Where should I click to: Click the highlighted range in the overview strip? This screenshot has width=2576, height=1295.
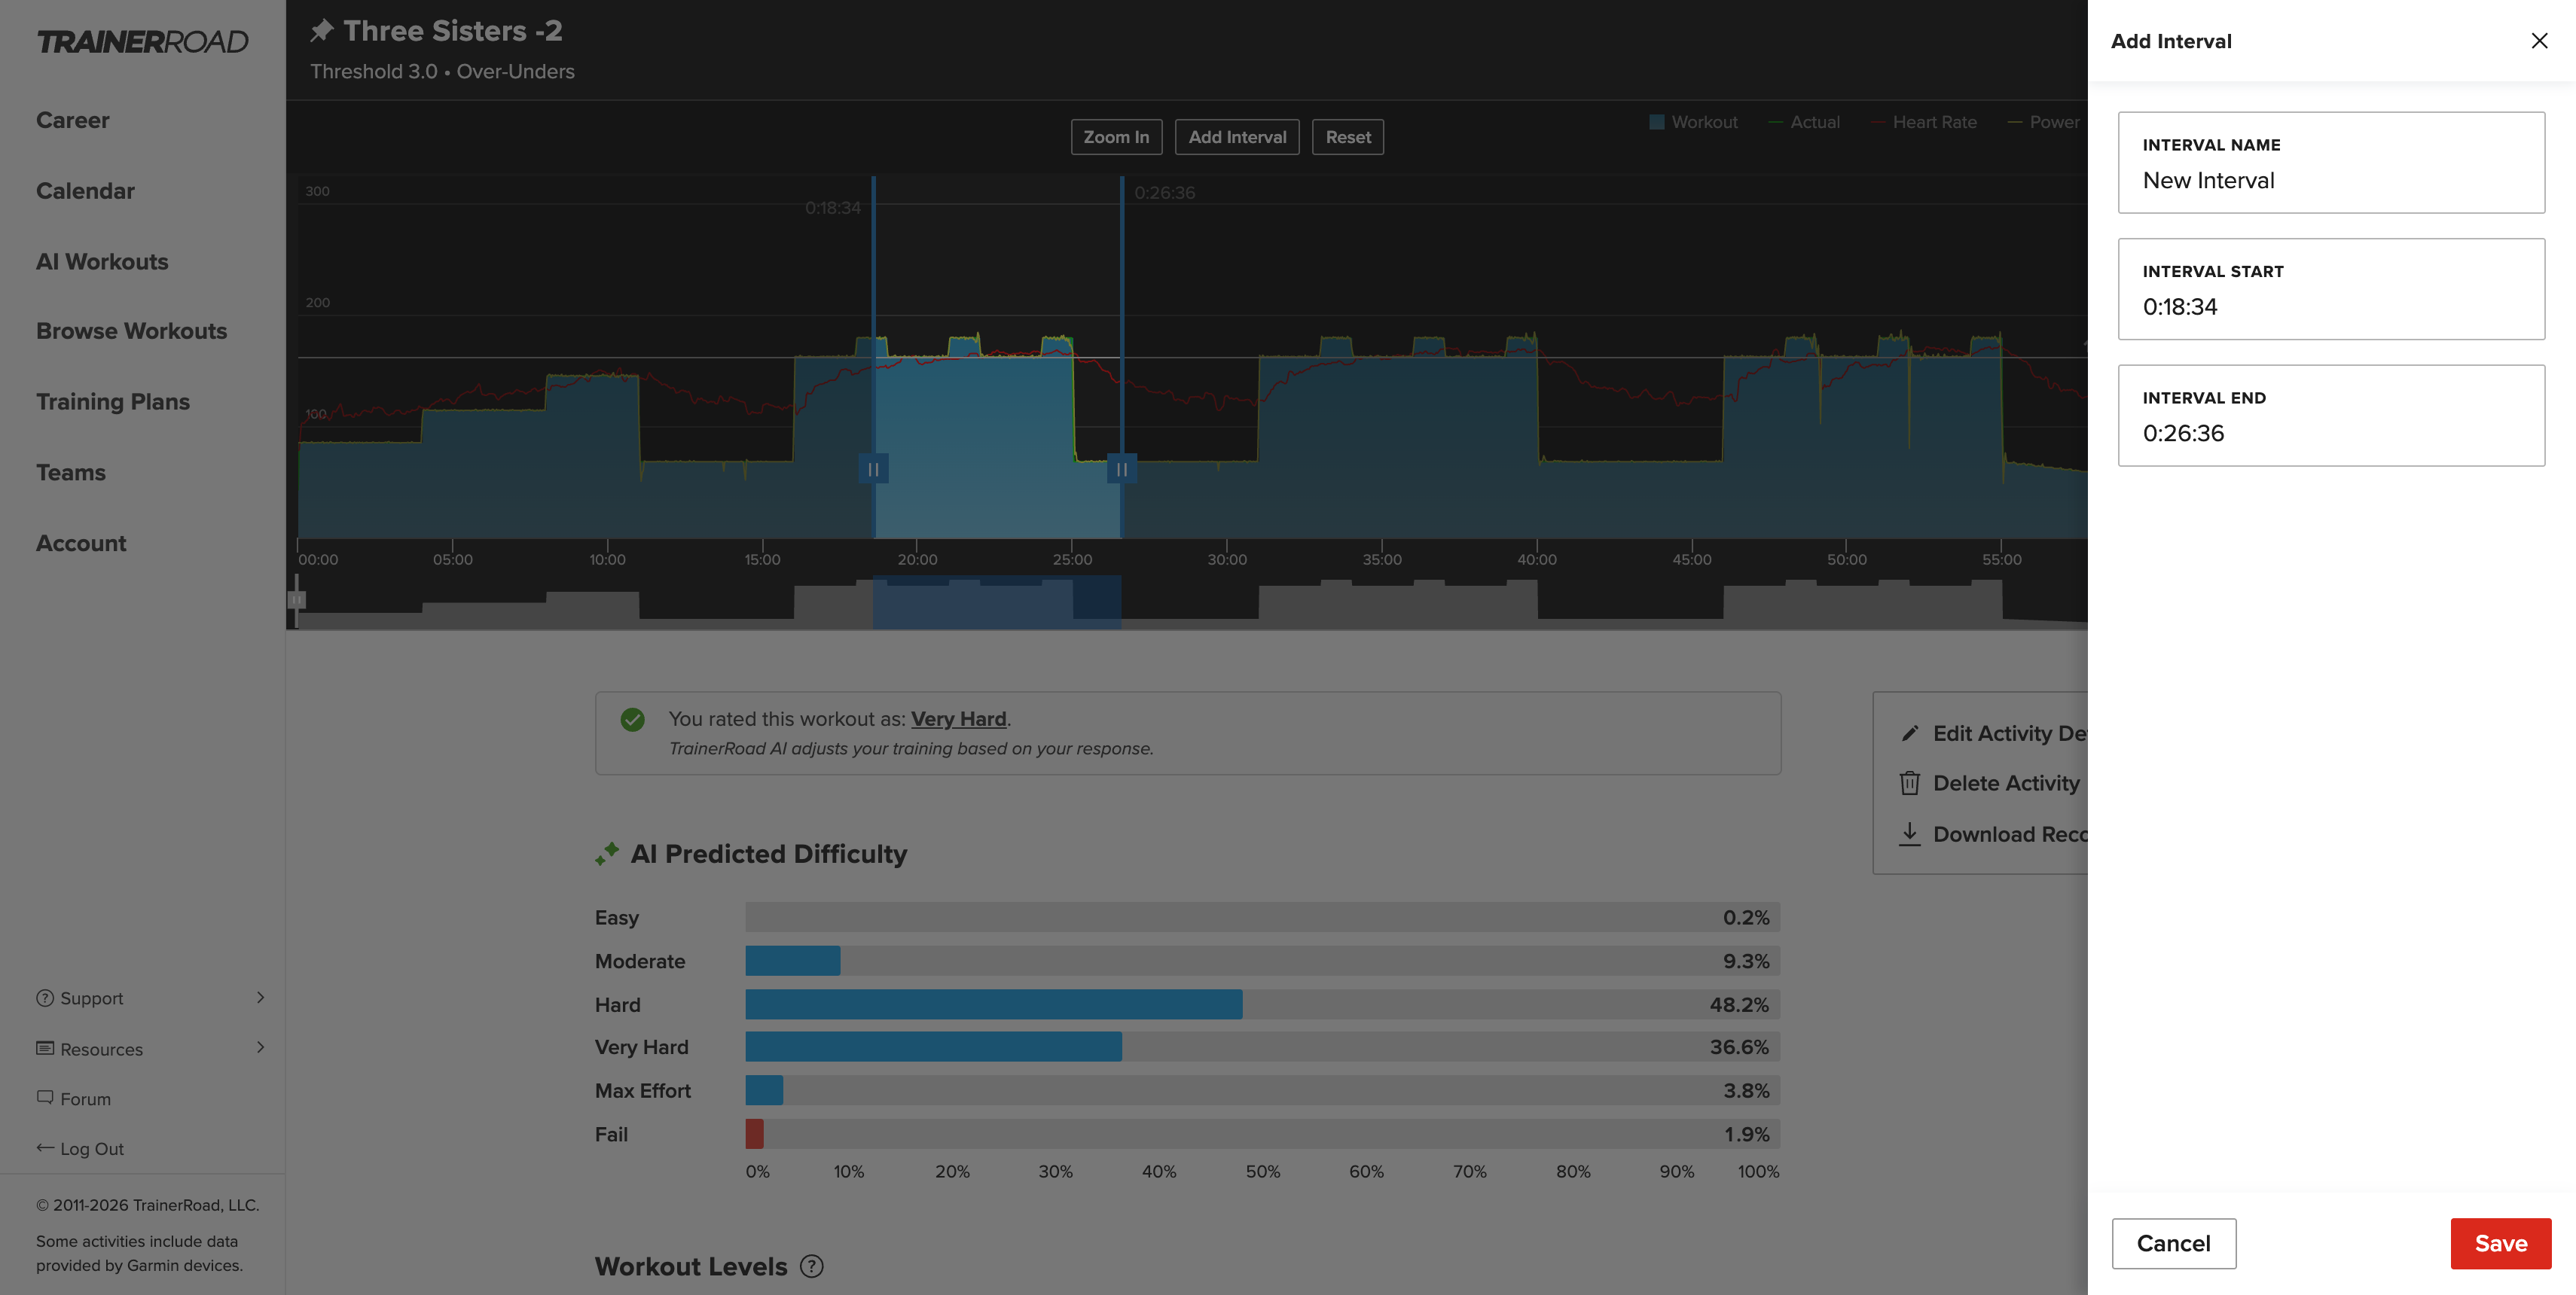point(997,602)
